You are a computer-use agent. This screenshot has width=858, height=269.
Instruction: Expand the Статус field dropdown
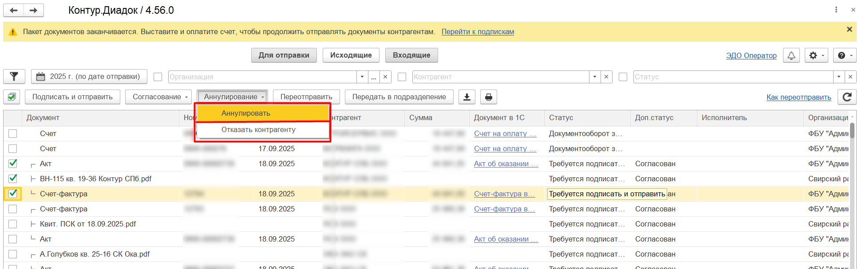pos(838,77)
